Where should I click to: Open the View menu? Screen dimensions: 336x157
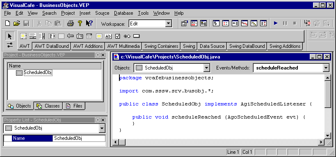point(32,13)
